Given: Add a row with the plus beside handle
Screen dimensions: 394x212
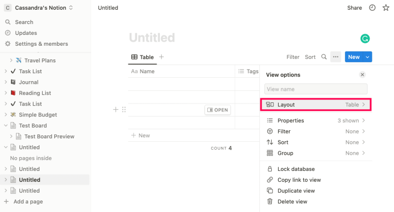Looking at the screenshot, I should [115, 109].
